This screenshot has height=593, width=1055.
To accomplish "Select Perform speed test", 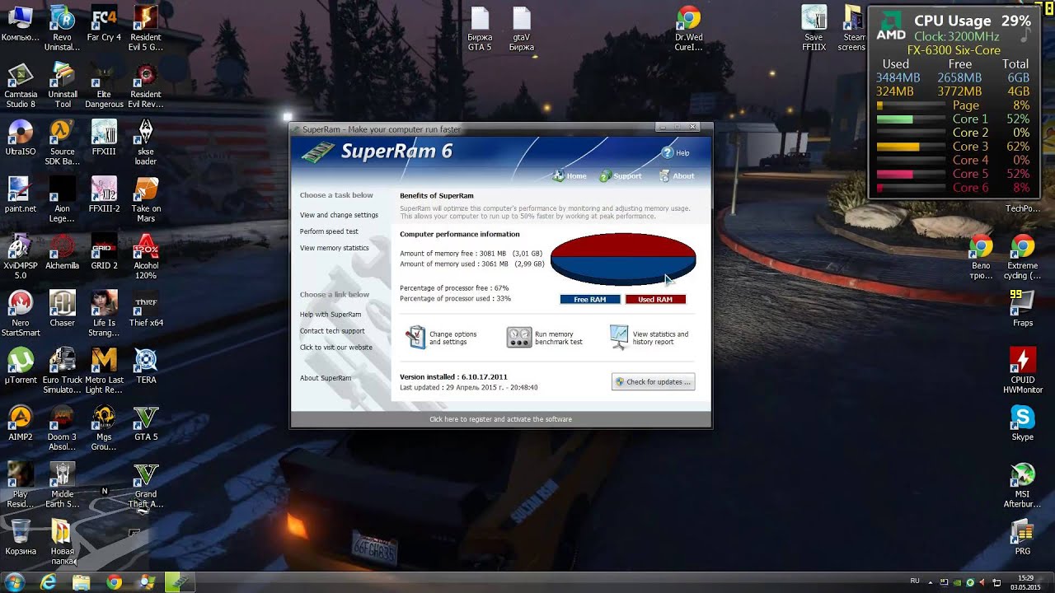I will click(329, 231).
